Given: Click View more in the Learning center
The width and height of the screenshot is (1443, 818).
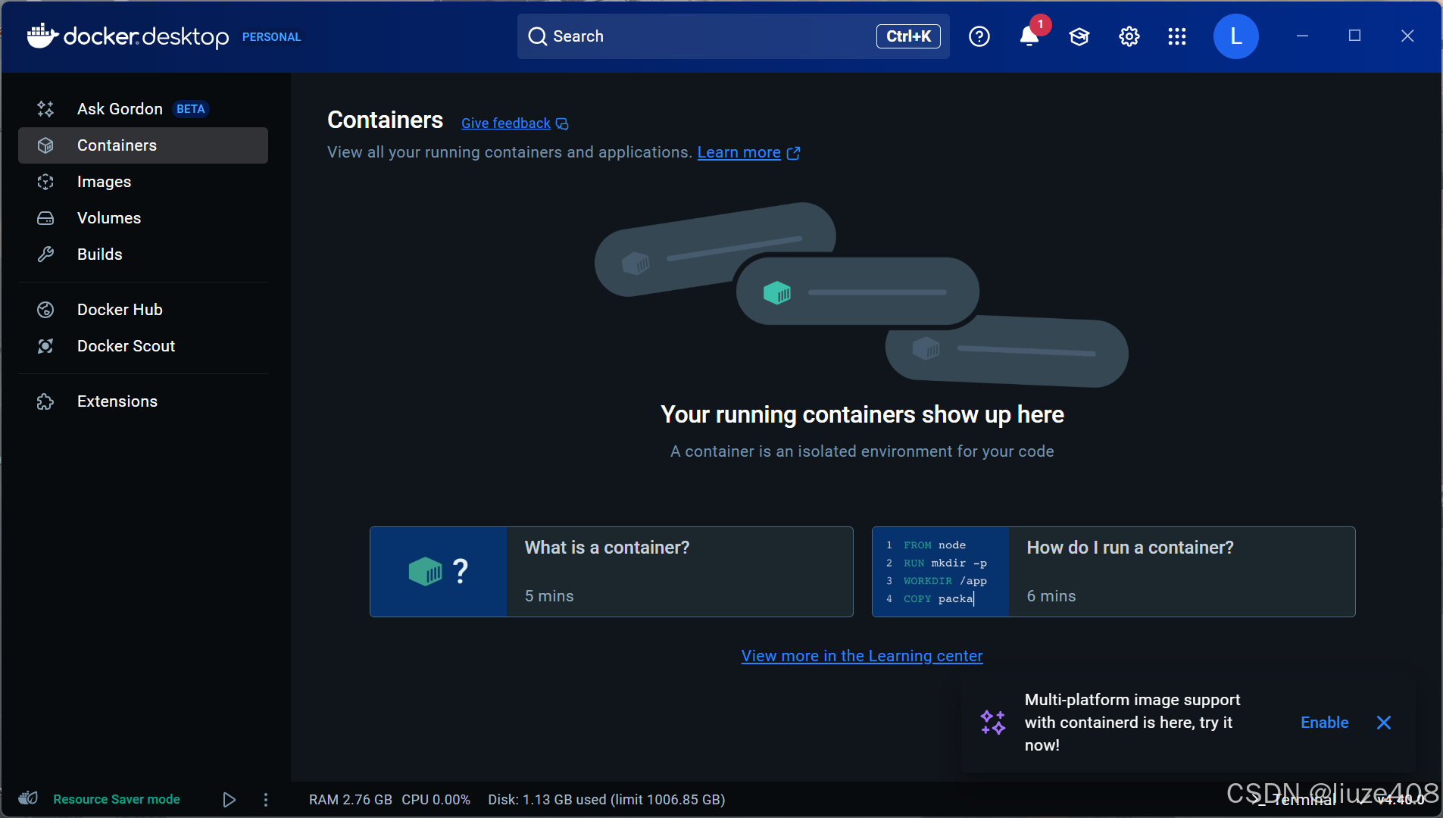Looking at the screenshot, I should point(862,656).
